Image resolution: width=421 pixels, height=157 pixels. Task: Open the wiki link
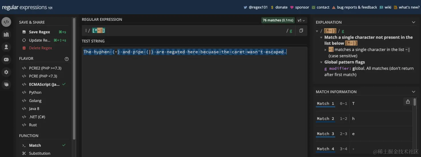coord(388,7)
